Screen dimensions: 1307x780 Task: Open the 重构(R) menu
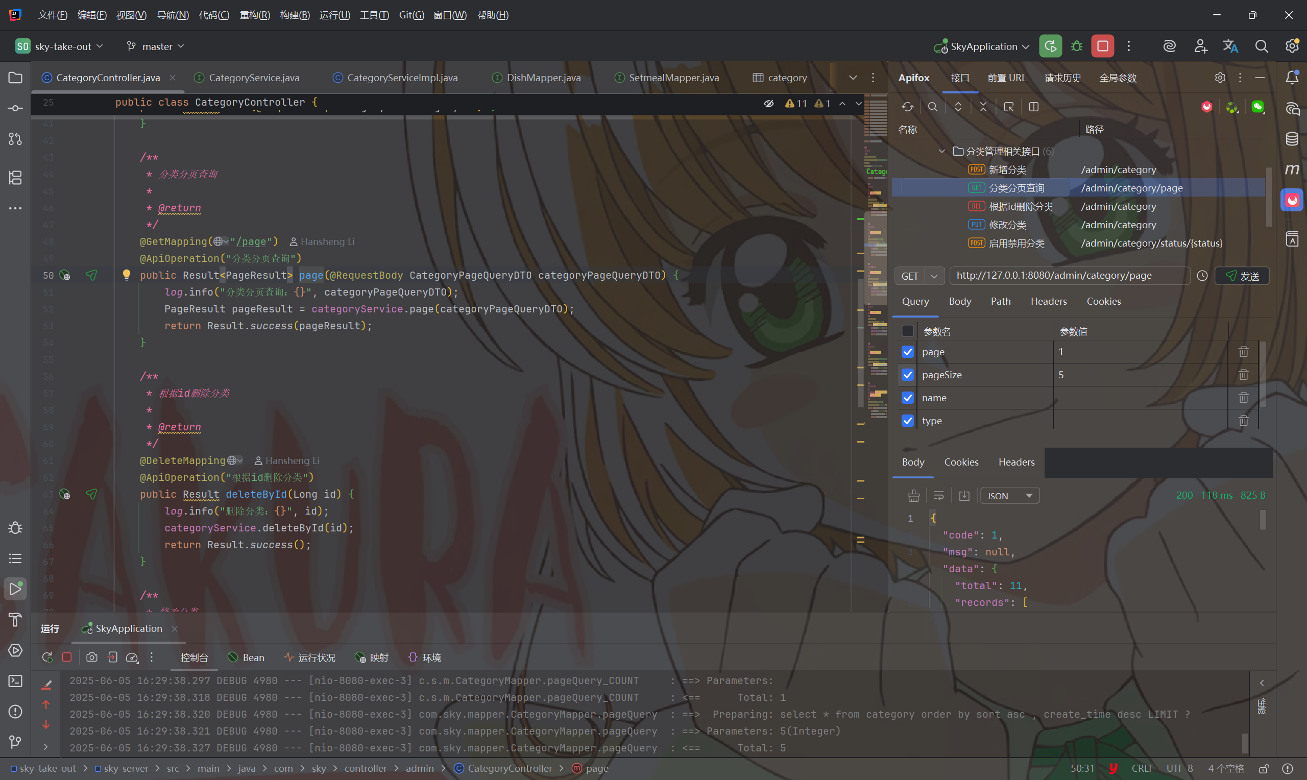(x=255, y=15)
